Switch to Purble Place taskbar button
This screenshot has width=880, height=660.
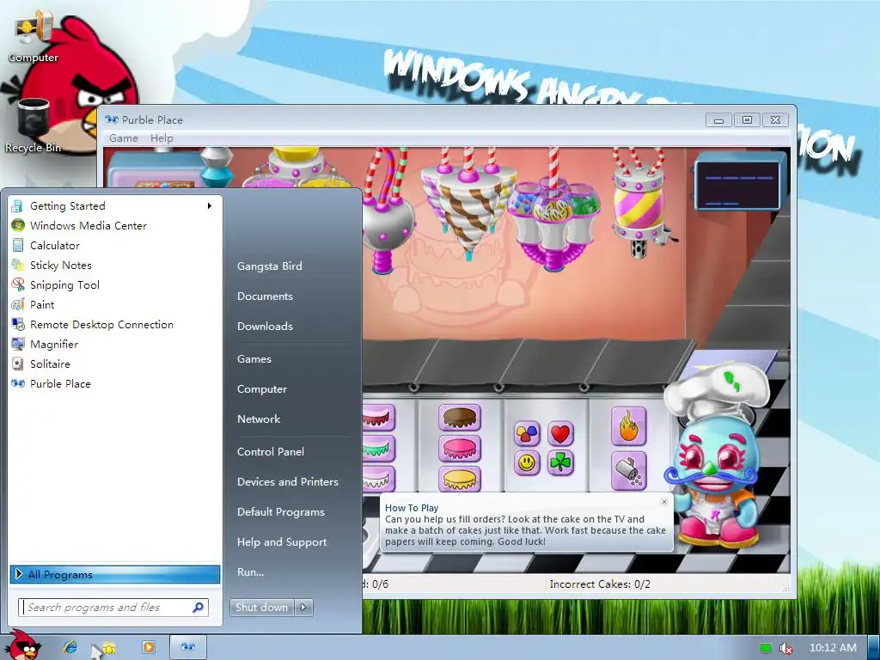tap(188, 647)
